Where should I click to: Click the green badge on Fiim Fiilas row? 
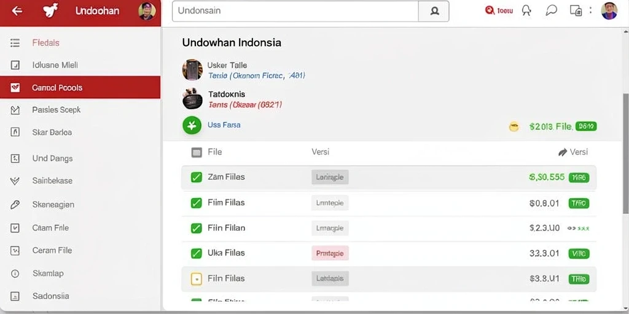(579, 204)
